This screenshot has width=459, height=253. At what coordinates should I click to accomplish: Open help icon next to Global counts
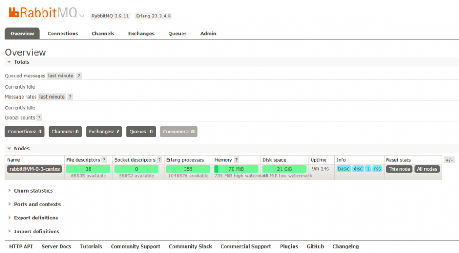click(x=39, y=118)
